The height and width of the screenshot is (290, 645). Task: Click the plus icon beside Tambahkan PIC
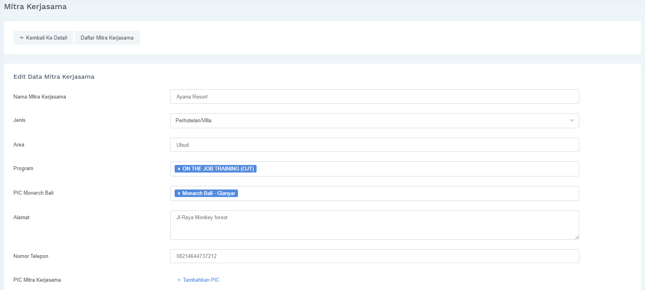(x=179, y=280)
